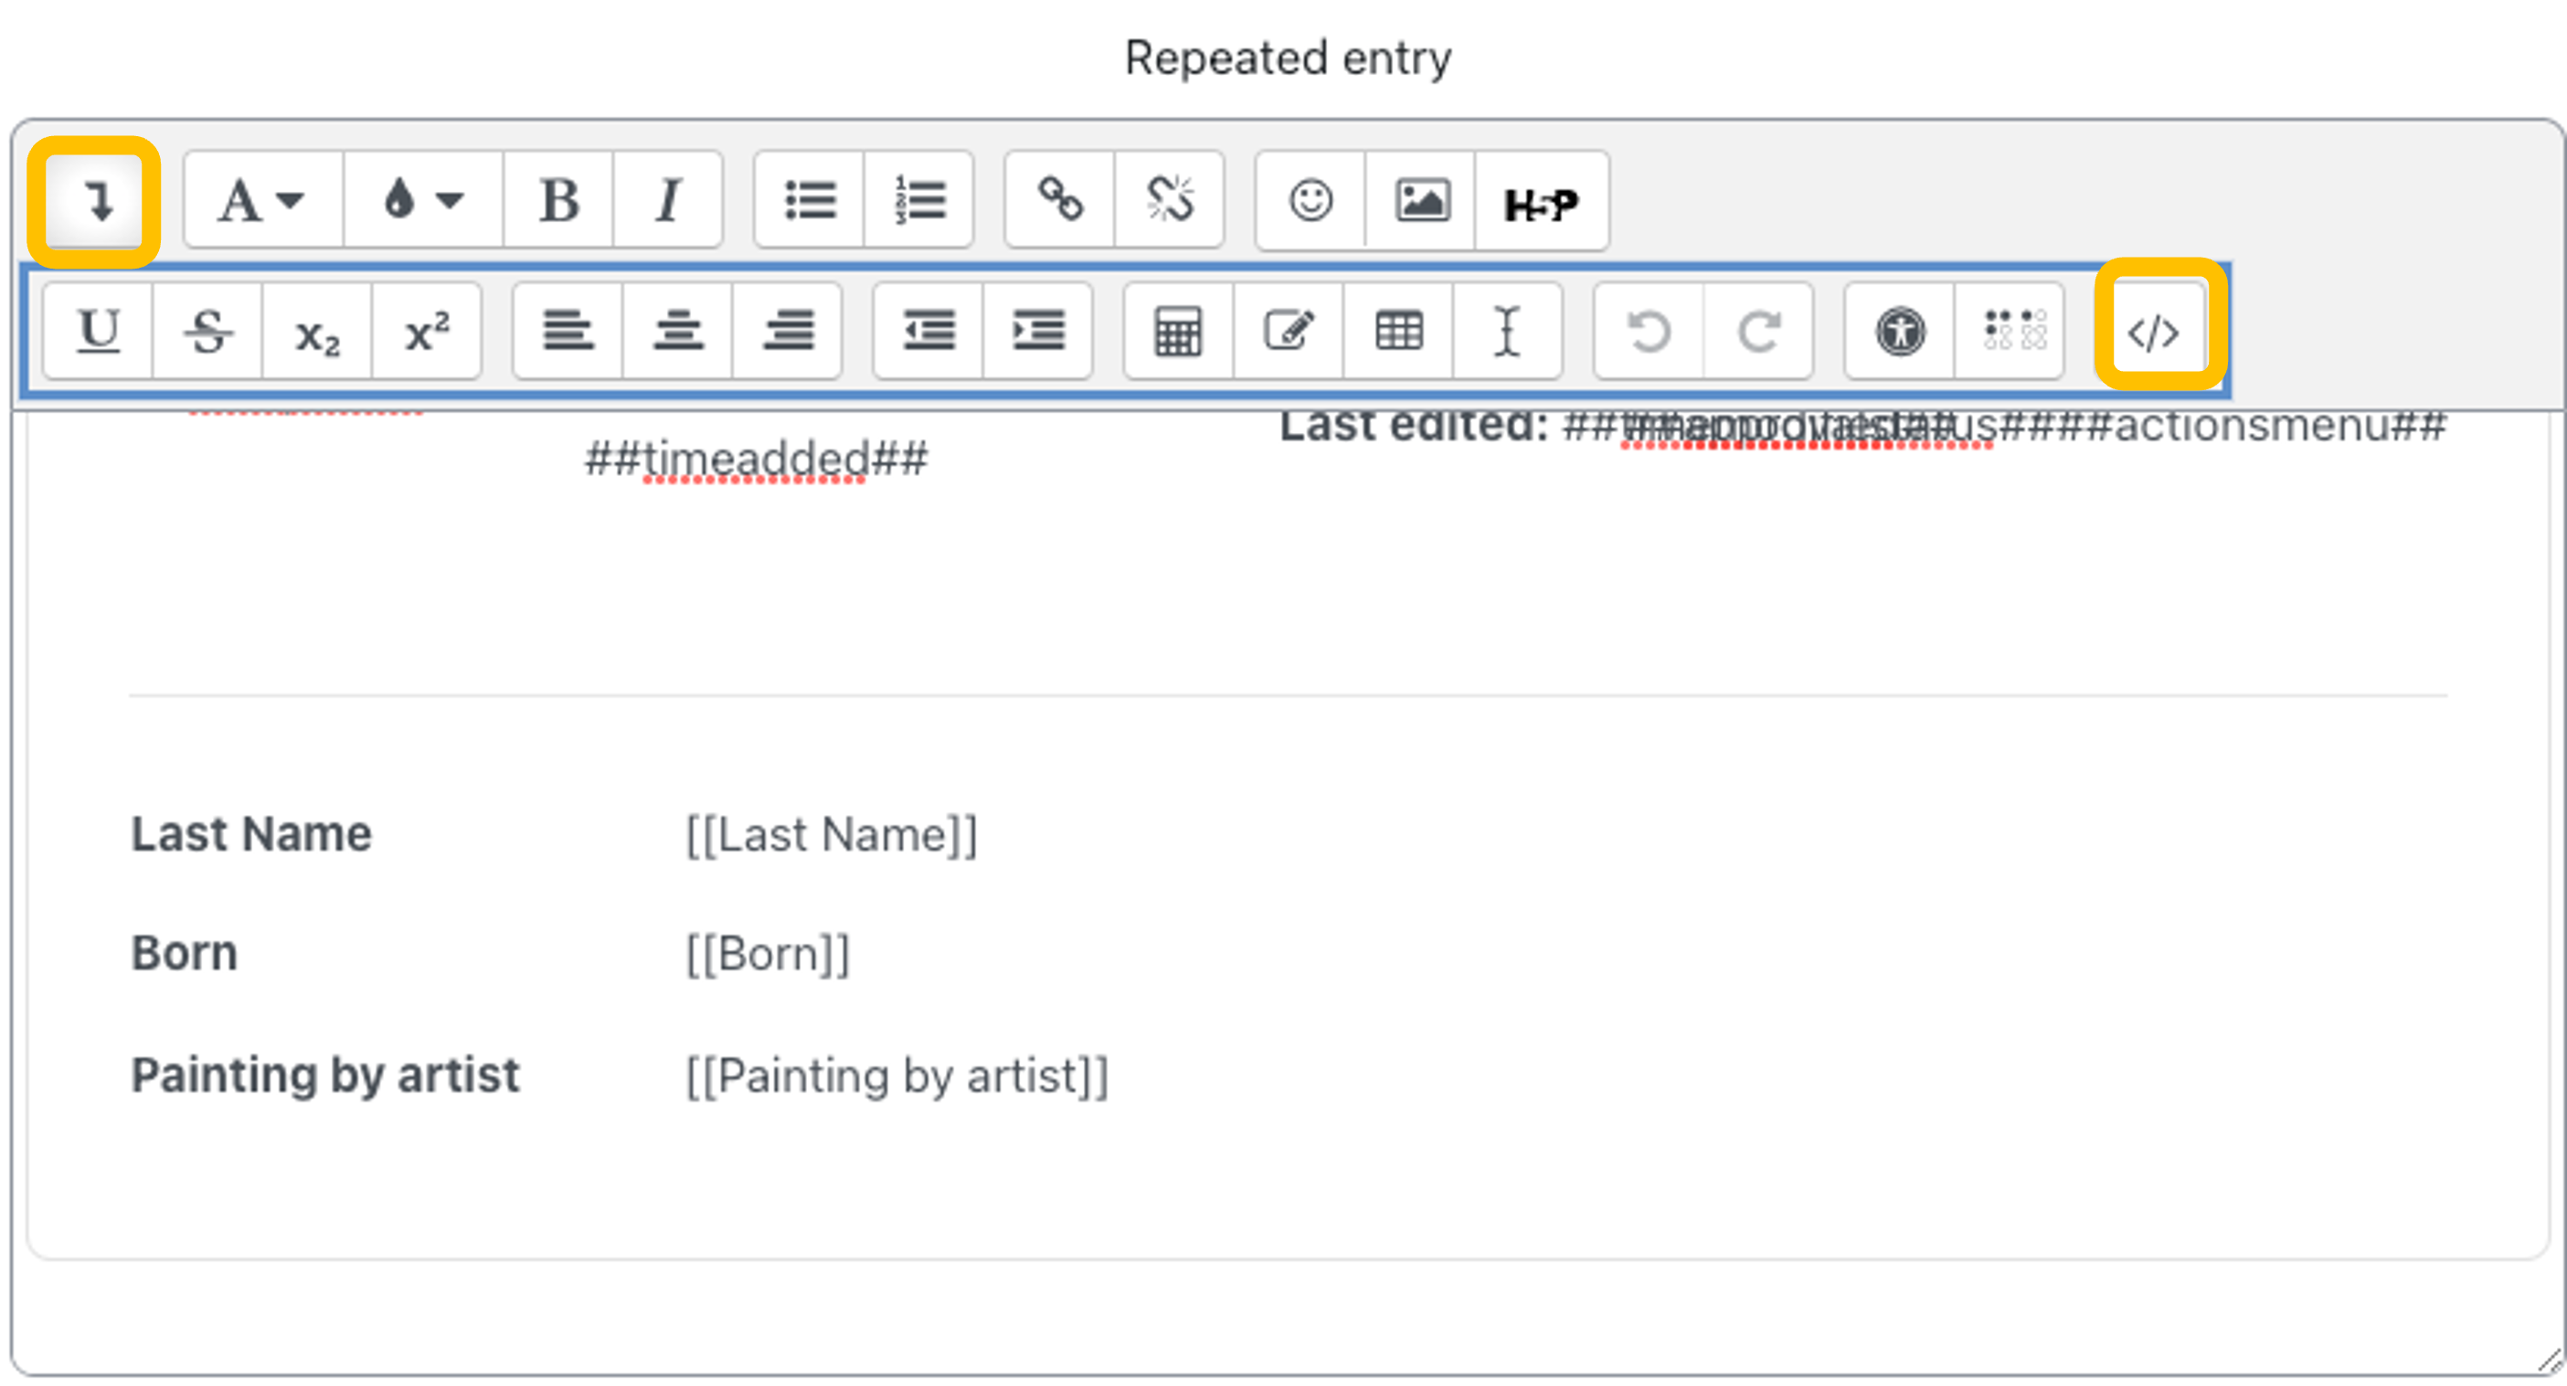Image resolution: width=2567 pixels, height=1386 pixels.
Task: Insert a numbered list
Action: (918, 200)
